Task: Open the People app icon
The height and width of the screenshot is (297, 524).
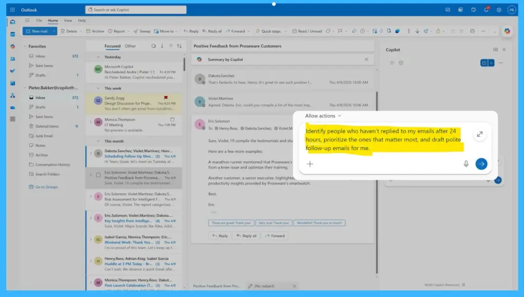Action: (x=13, y=59)
